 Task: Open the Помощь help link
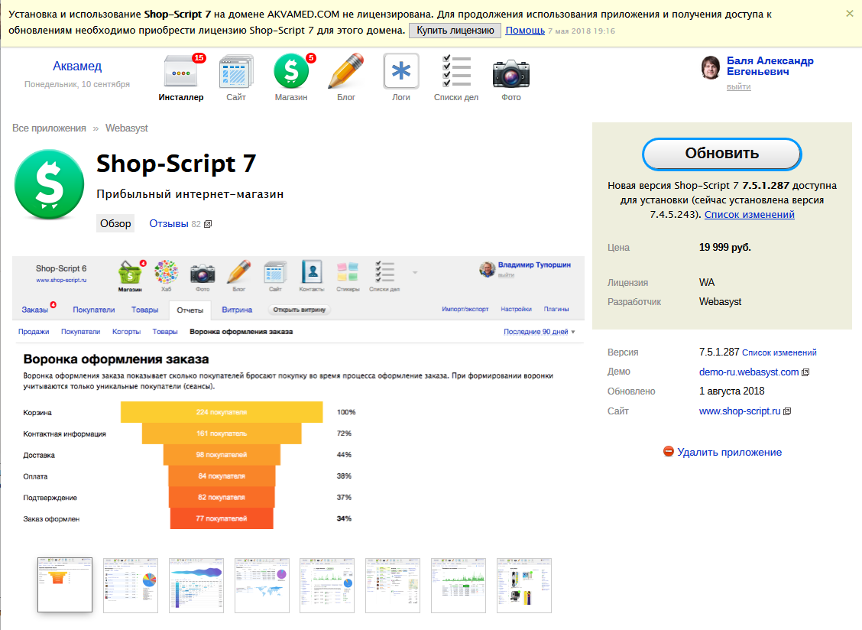[x=525, y=31]
